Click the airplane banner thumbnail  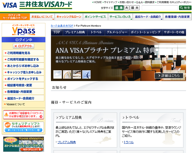86,74
